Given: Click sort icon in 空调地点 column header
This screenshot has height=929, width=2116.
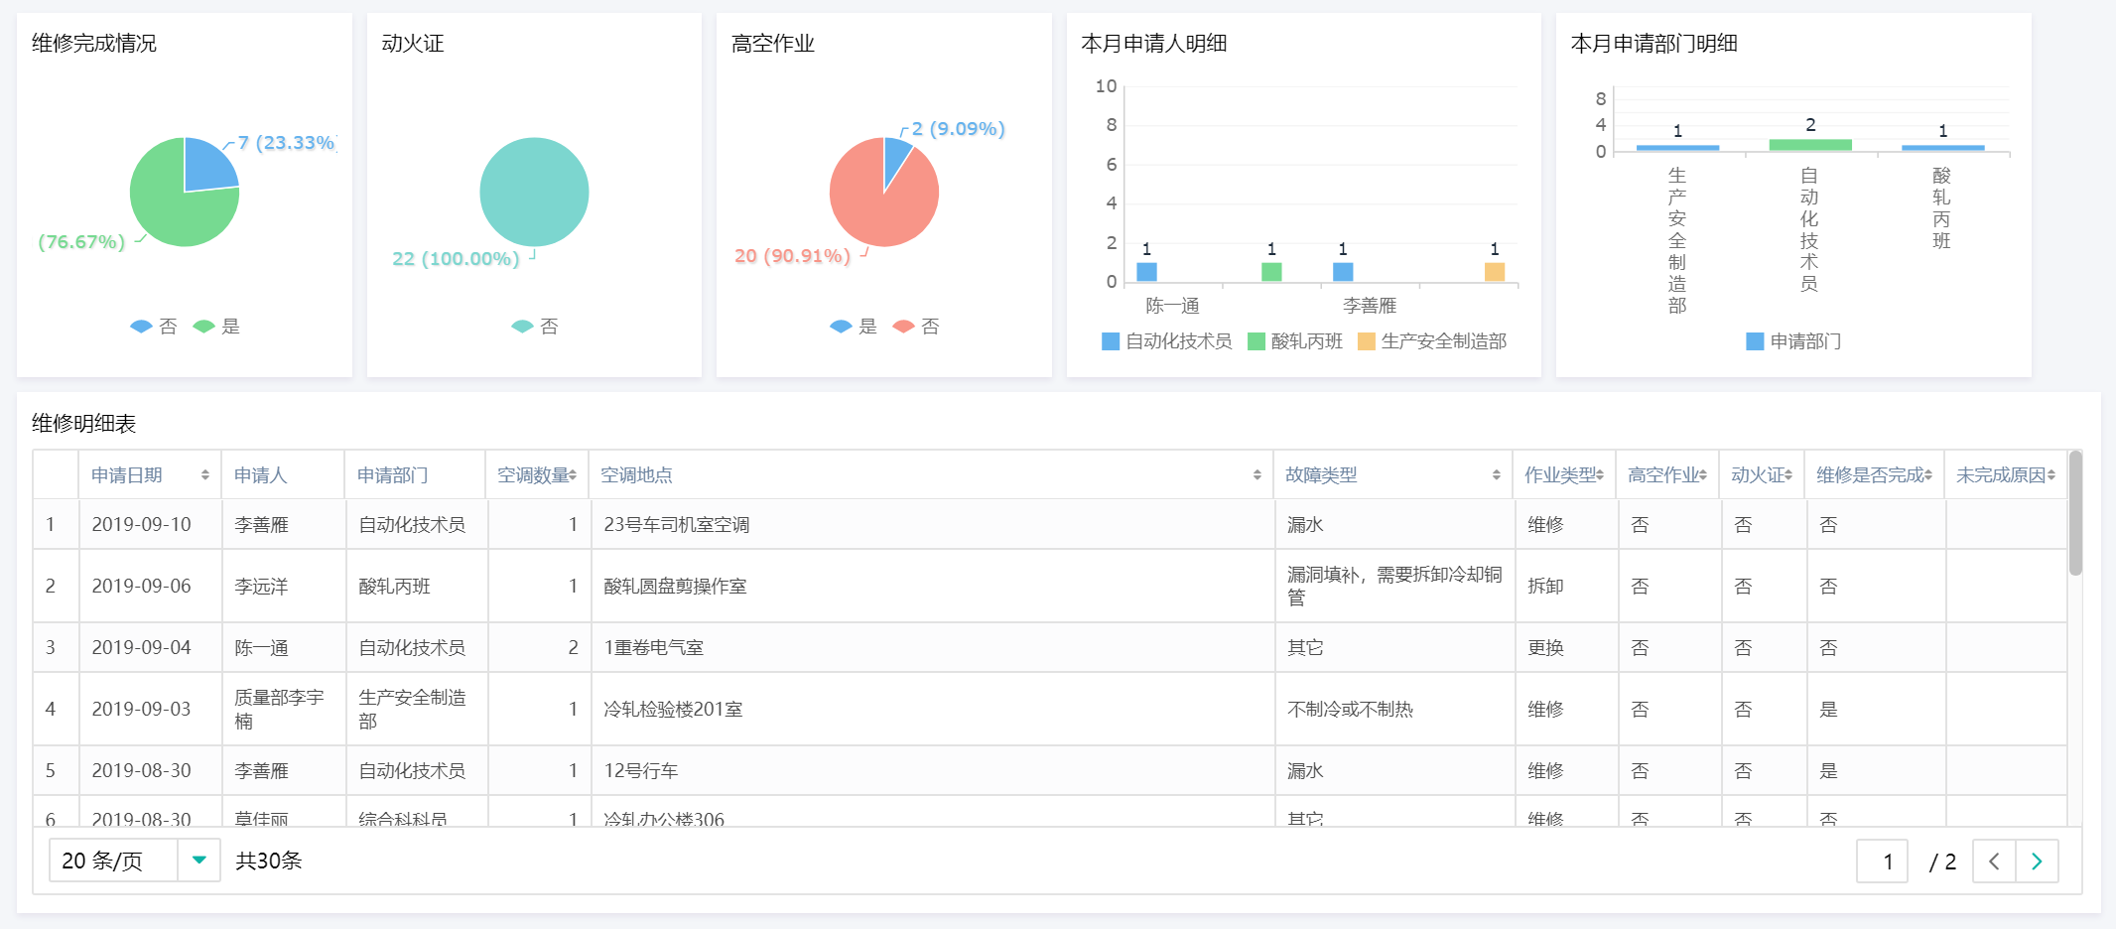Looking at the screenshot, I should click(1256, 475).
